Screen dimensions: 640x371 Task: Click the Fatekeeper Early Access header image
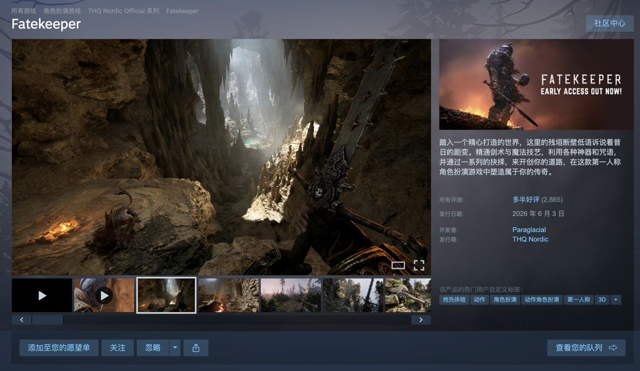point(536,85)
